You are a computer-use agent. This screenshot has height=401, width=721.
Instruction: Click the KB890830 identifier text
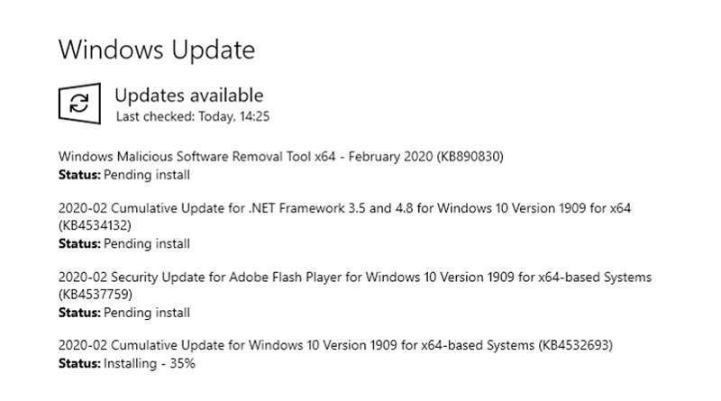(469, 157)
